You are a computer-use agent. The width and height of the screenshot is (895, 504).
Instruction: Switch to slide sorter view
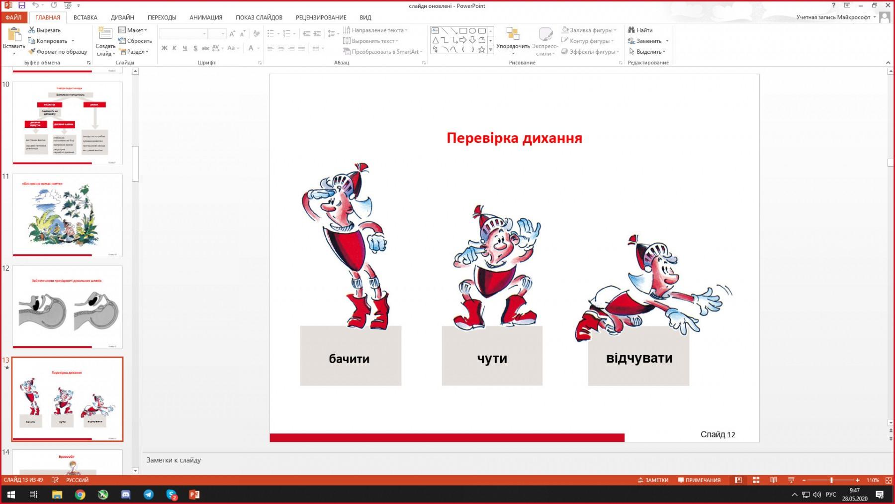756,480
